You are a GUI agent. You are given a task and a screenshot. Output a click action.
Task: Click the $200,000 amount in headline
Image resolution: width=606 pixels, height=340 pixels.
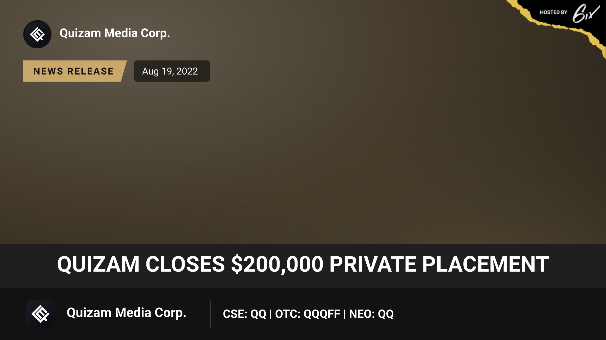(277, 264)
